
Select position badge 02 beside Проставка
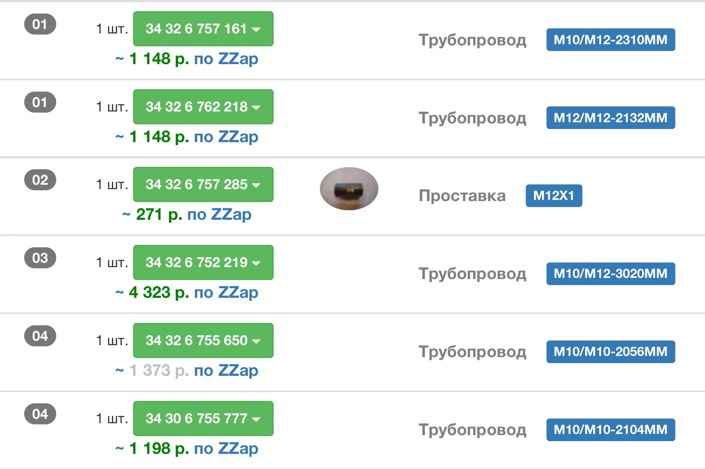pos(40,180)
